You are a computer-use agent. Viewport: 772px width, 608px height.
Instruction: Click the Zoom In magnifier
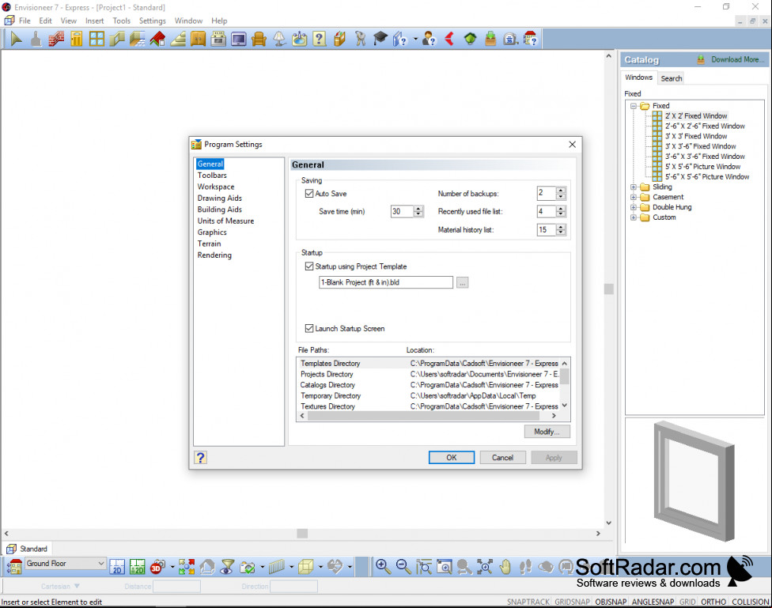pos(383,567)
